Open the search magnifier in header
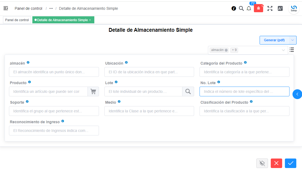 pos(241,8)
